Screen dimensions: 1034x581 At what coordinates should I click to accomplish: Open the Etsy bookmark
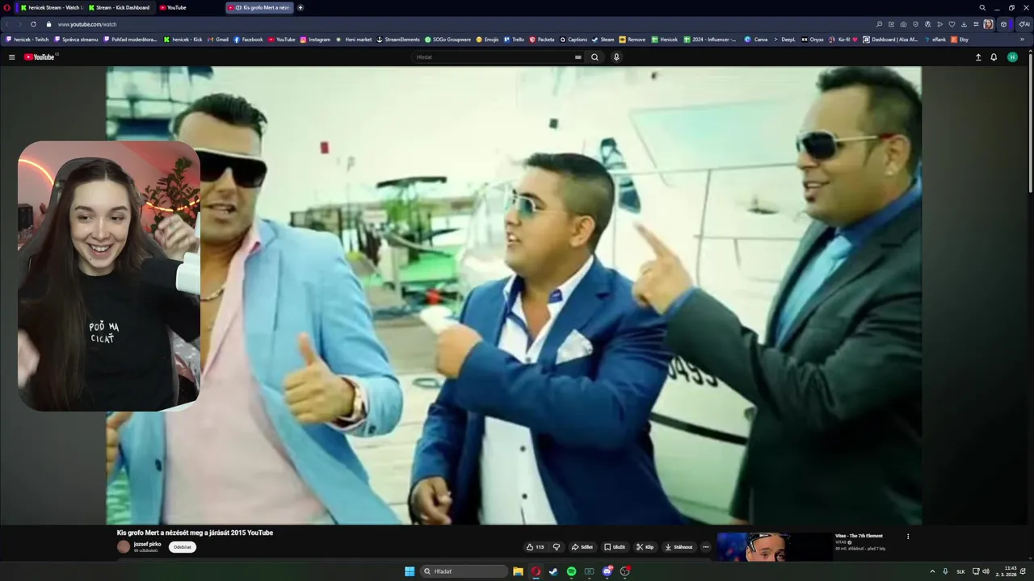click(960, 40)
